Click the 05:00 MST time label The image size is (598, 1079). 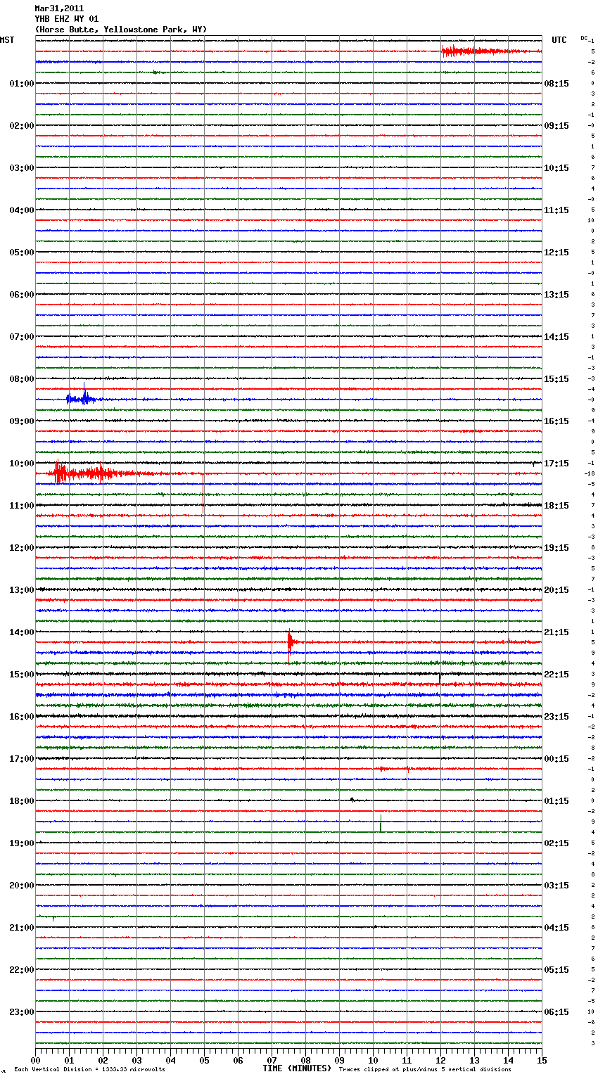tap(22, 253)
